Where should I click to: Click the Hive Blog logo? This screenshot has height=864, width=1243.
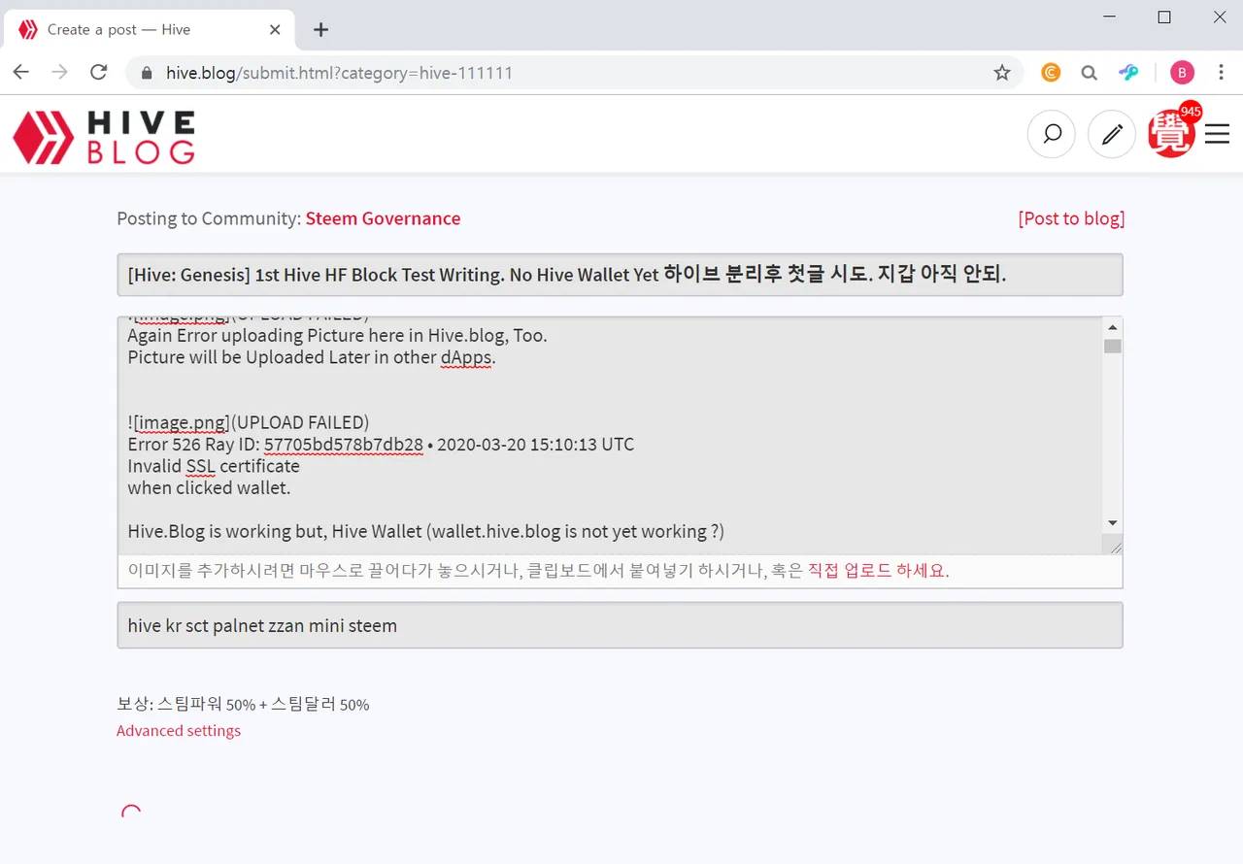pos(104,136)
